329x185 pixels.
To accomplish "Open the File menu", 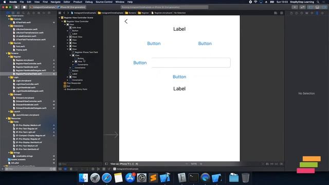I will (x=22, y=2).
